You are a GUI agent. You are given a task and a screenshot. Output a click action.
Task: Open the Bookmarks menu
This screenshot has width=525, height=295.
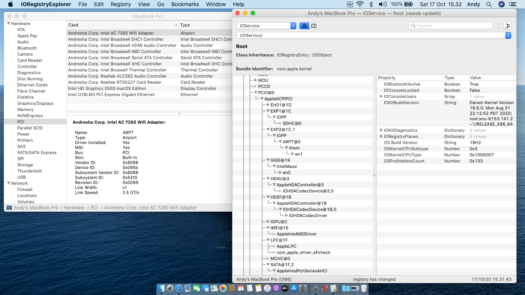click(185, 4)
